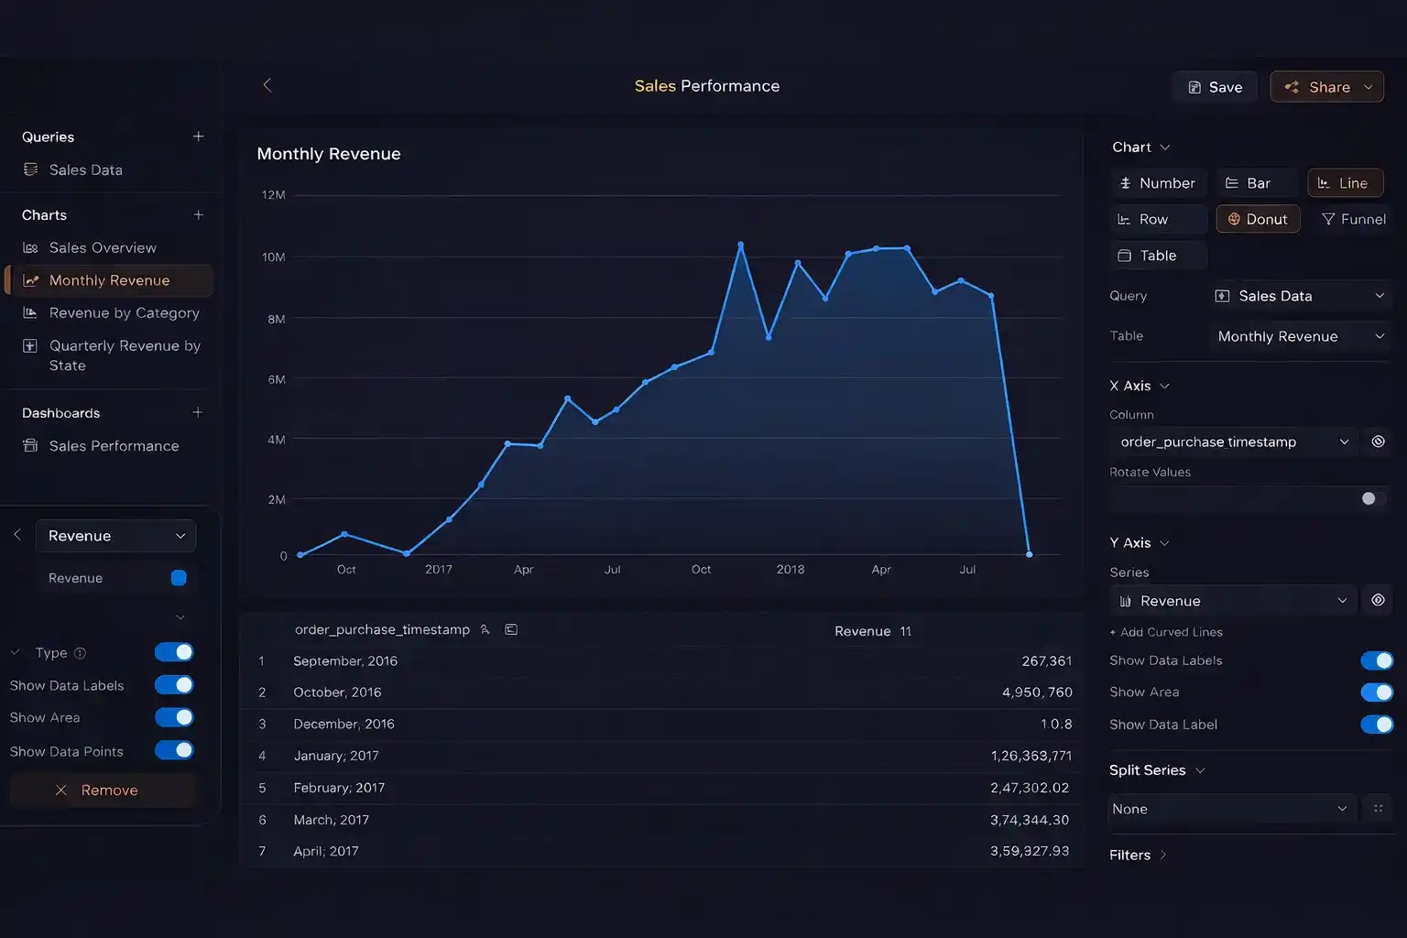
Task: Add a new dashboard with plus icon
Action: [197, 413]
